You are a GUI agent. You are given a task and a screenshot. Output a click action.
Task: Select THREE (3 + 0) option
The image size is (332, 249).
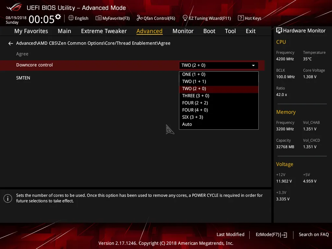click(x=219, y=96)
